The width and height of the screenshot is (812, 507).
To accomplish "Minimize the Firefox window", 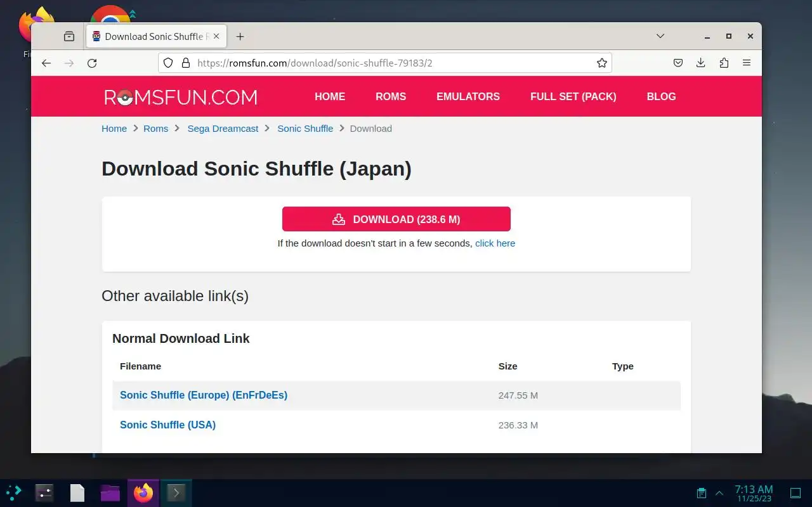I will [708, 36].
